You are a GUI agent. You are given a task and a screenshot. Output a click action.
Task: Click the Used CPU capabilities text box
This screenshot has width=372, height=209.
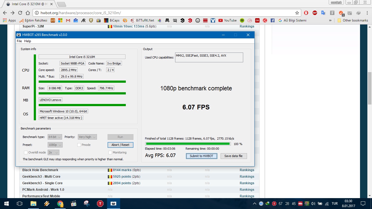click(209, 57)
